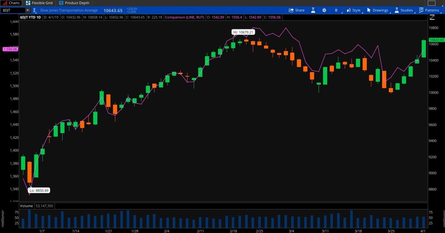
Task: Click the Comparison (LINE, RUT) label
Action: [x=185, y=17]
